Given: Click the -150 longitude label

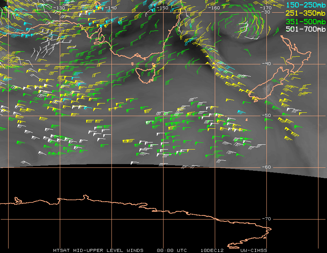Looking at the screenshot, I should (162, 8).
